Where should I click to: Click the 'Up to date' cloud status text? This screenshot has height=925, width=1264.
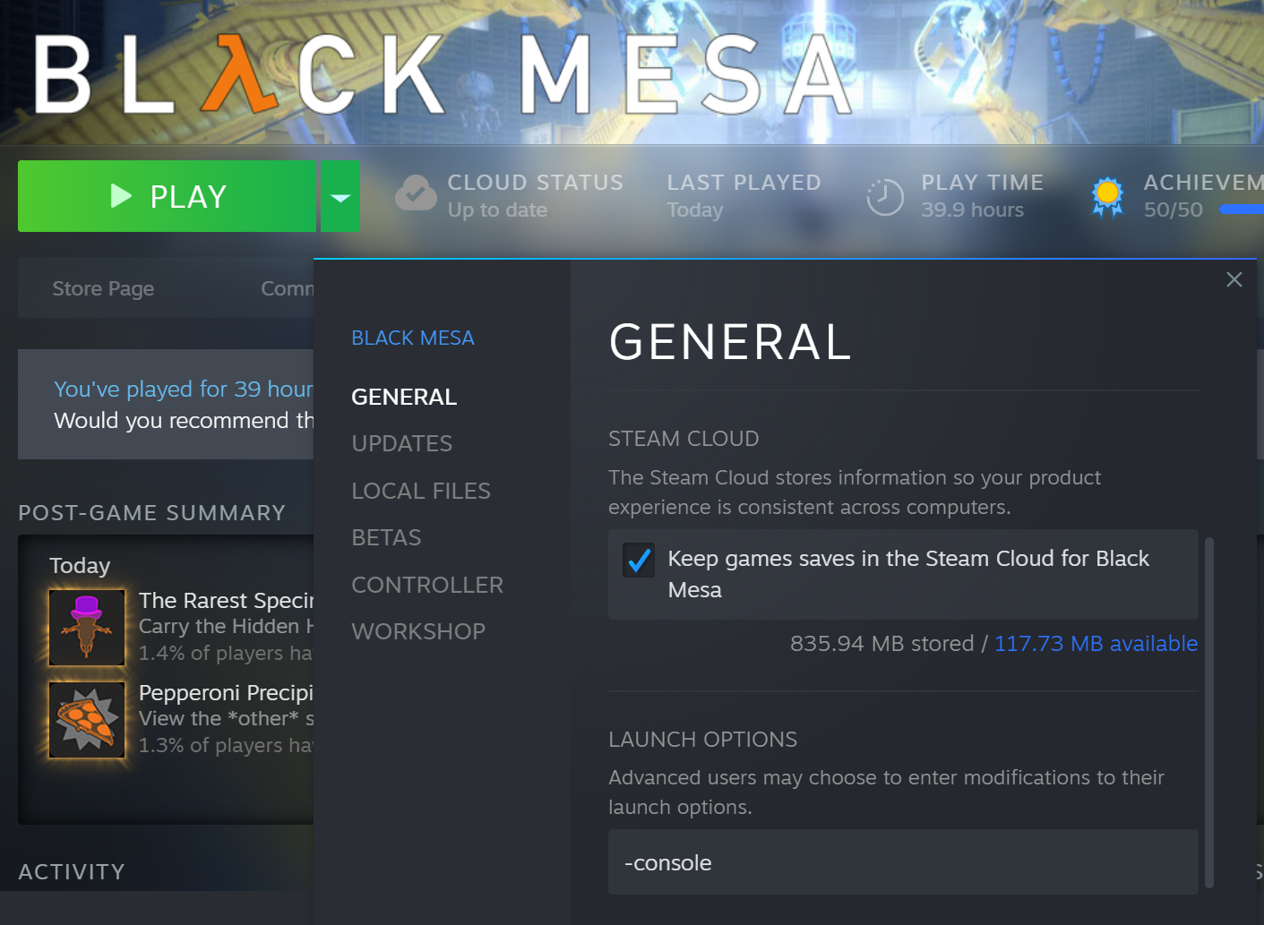497,210
